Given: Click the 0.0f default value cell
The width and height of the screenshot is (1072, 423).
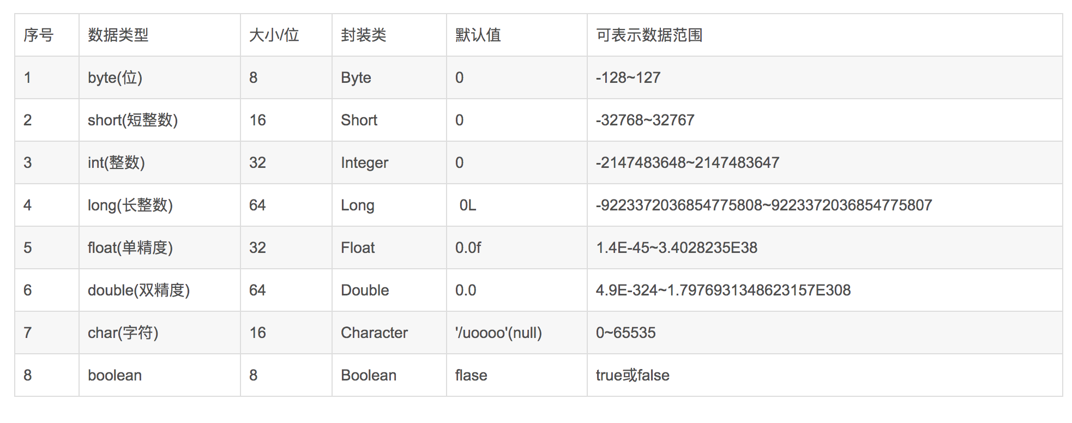Looking at the screenshot, I should (468, 248).
